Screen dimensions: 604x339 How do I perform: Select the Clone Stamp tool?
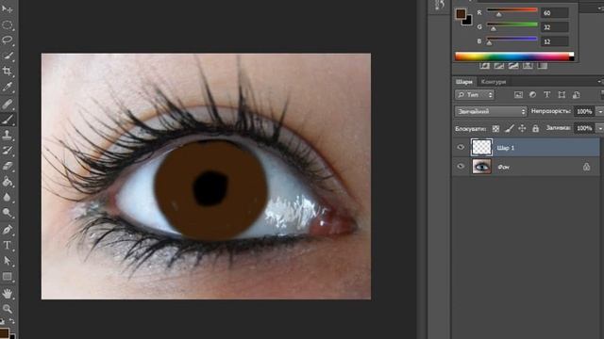click(x=7, y=135)
